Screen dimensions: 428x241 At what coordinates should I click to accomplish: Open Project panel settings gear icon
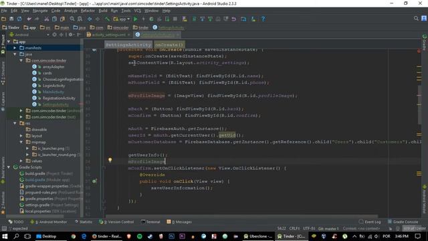(71, 35)
